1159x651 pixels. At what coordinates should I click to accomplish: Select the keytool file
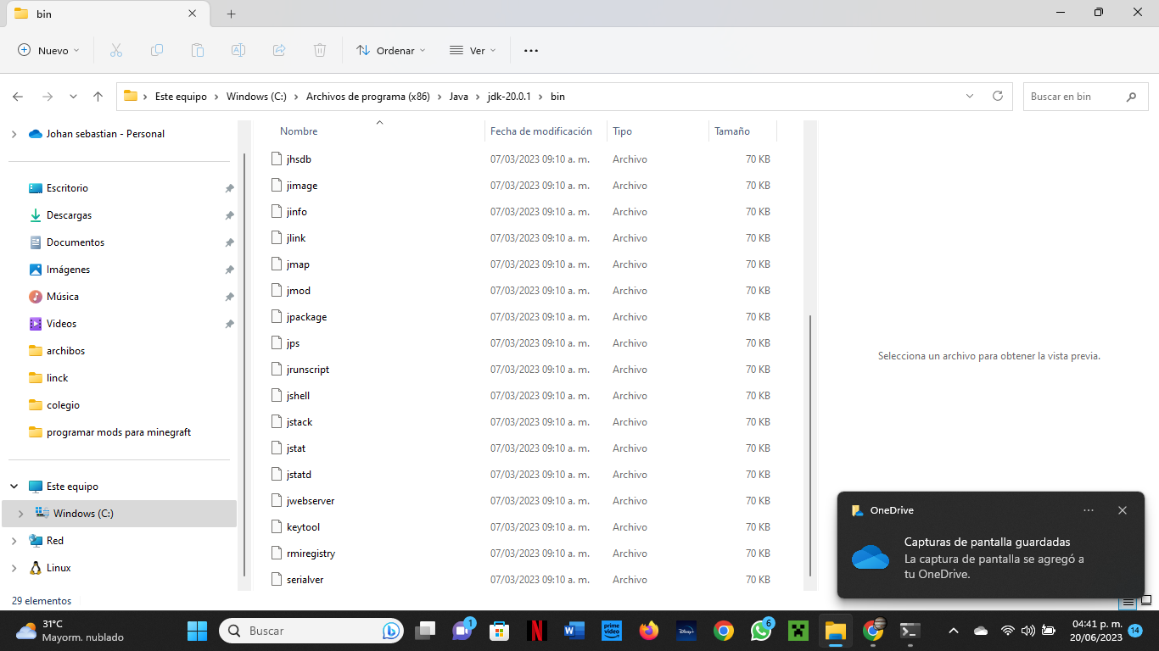303,527
